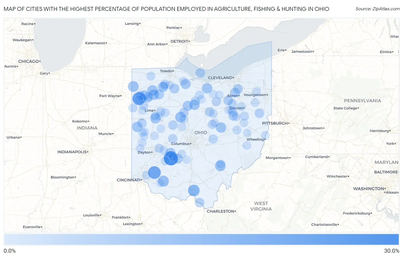The height and width of the screenshot is (257, 403).
Task: Click the Harrisburg city label
Action: [x=379, y=131]
